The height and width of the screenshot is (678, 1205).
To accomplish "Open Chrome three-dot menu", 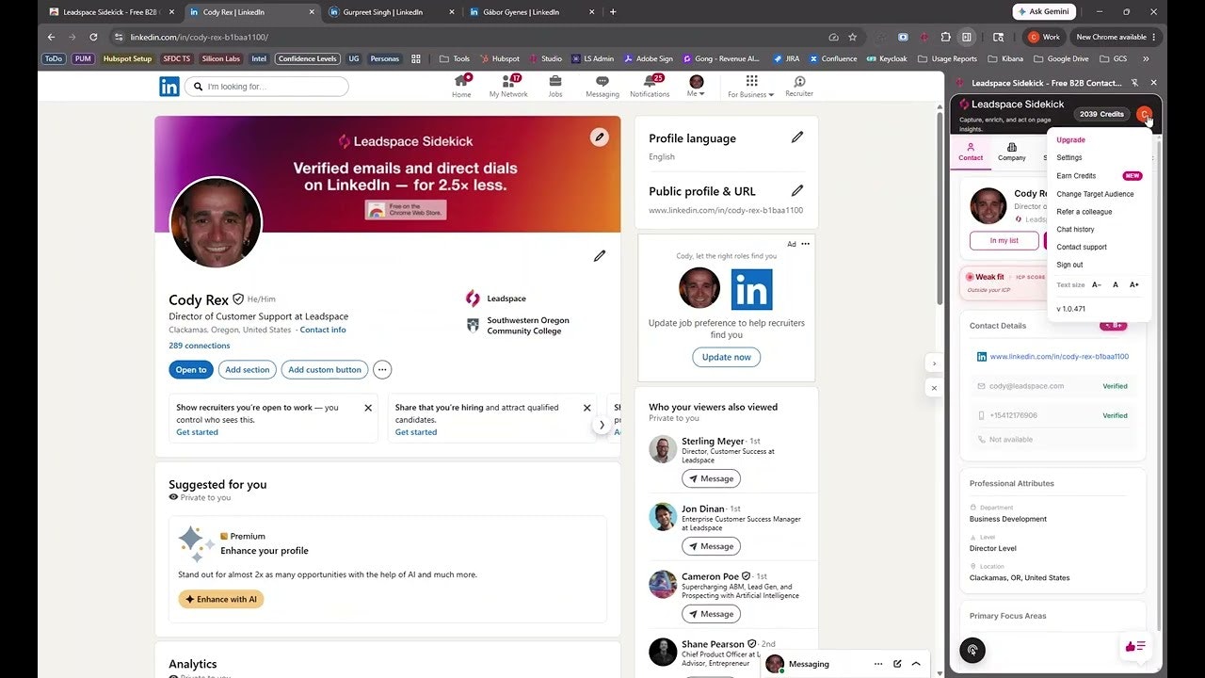I will click(x=1154, y=37).
